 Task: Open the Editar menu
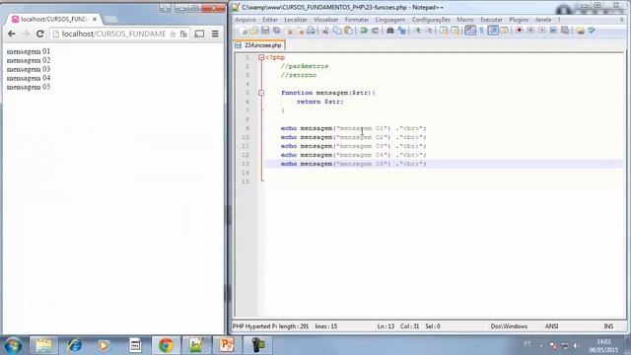[x=270, y=20]
